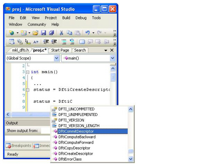This screenshot has width=206, height=164.
Task: Open the New Project dropdown arrow
Action: pyautogui.click(x=18, y=33)
